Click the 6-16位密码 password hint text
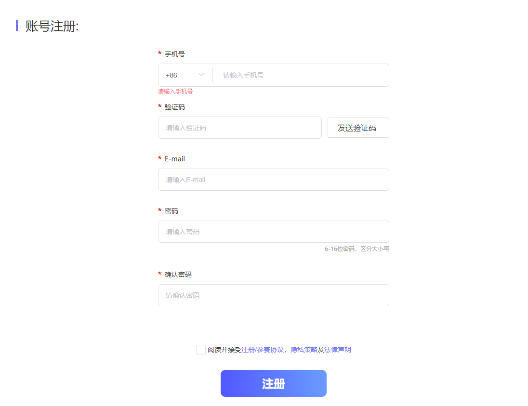528x406 pixels. tap(356, 249)
